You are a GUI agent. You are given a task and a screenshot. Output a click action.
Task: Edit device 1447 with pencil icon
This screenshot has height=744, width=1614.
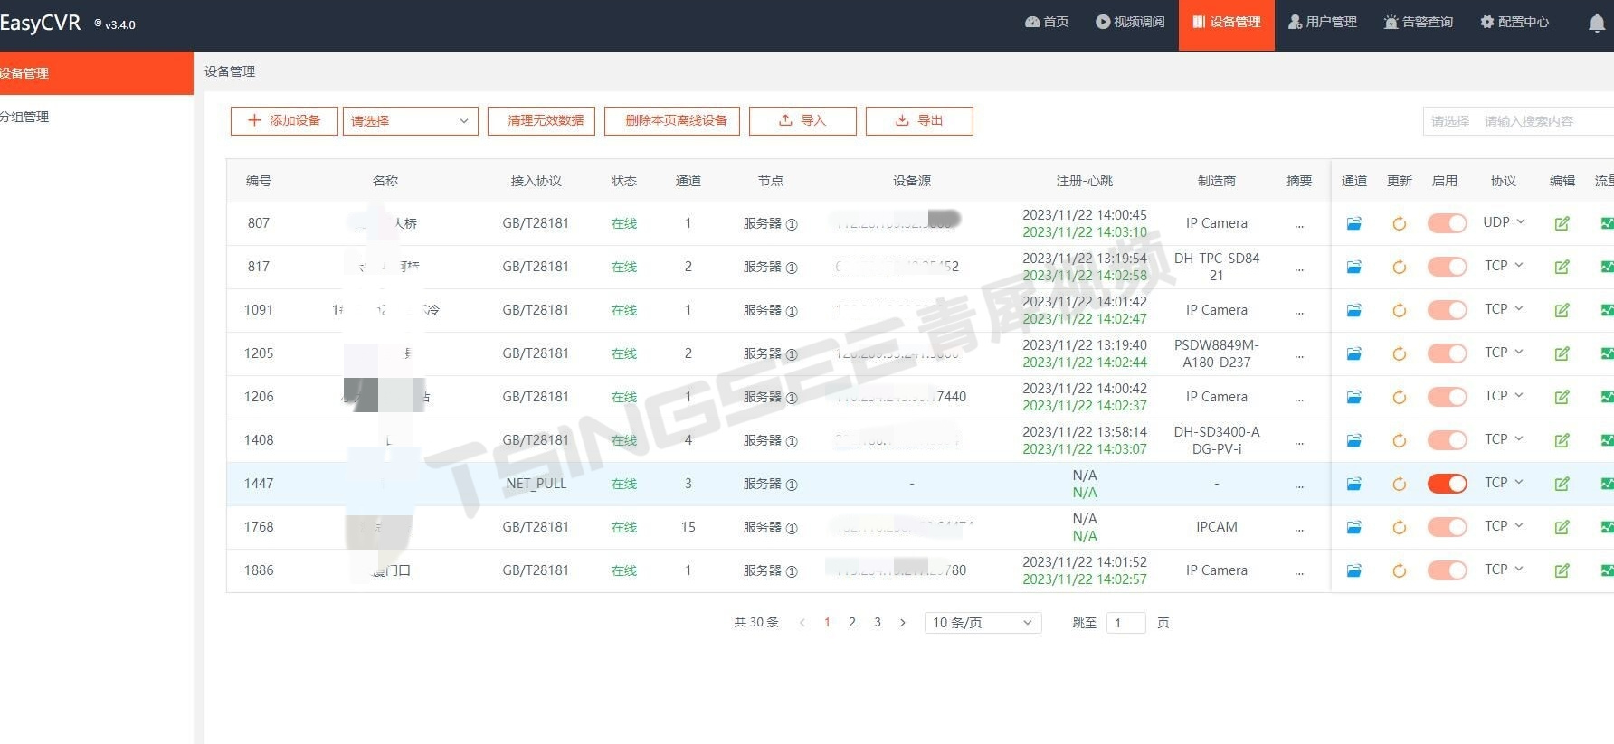click(1562, 484)
